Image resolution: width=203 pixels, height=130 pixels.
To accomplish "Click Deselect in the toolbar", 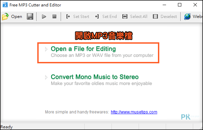I will coord(165,17).
